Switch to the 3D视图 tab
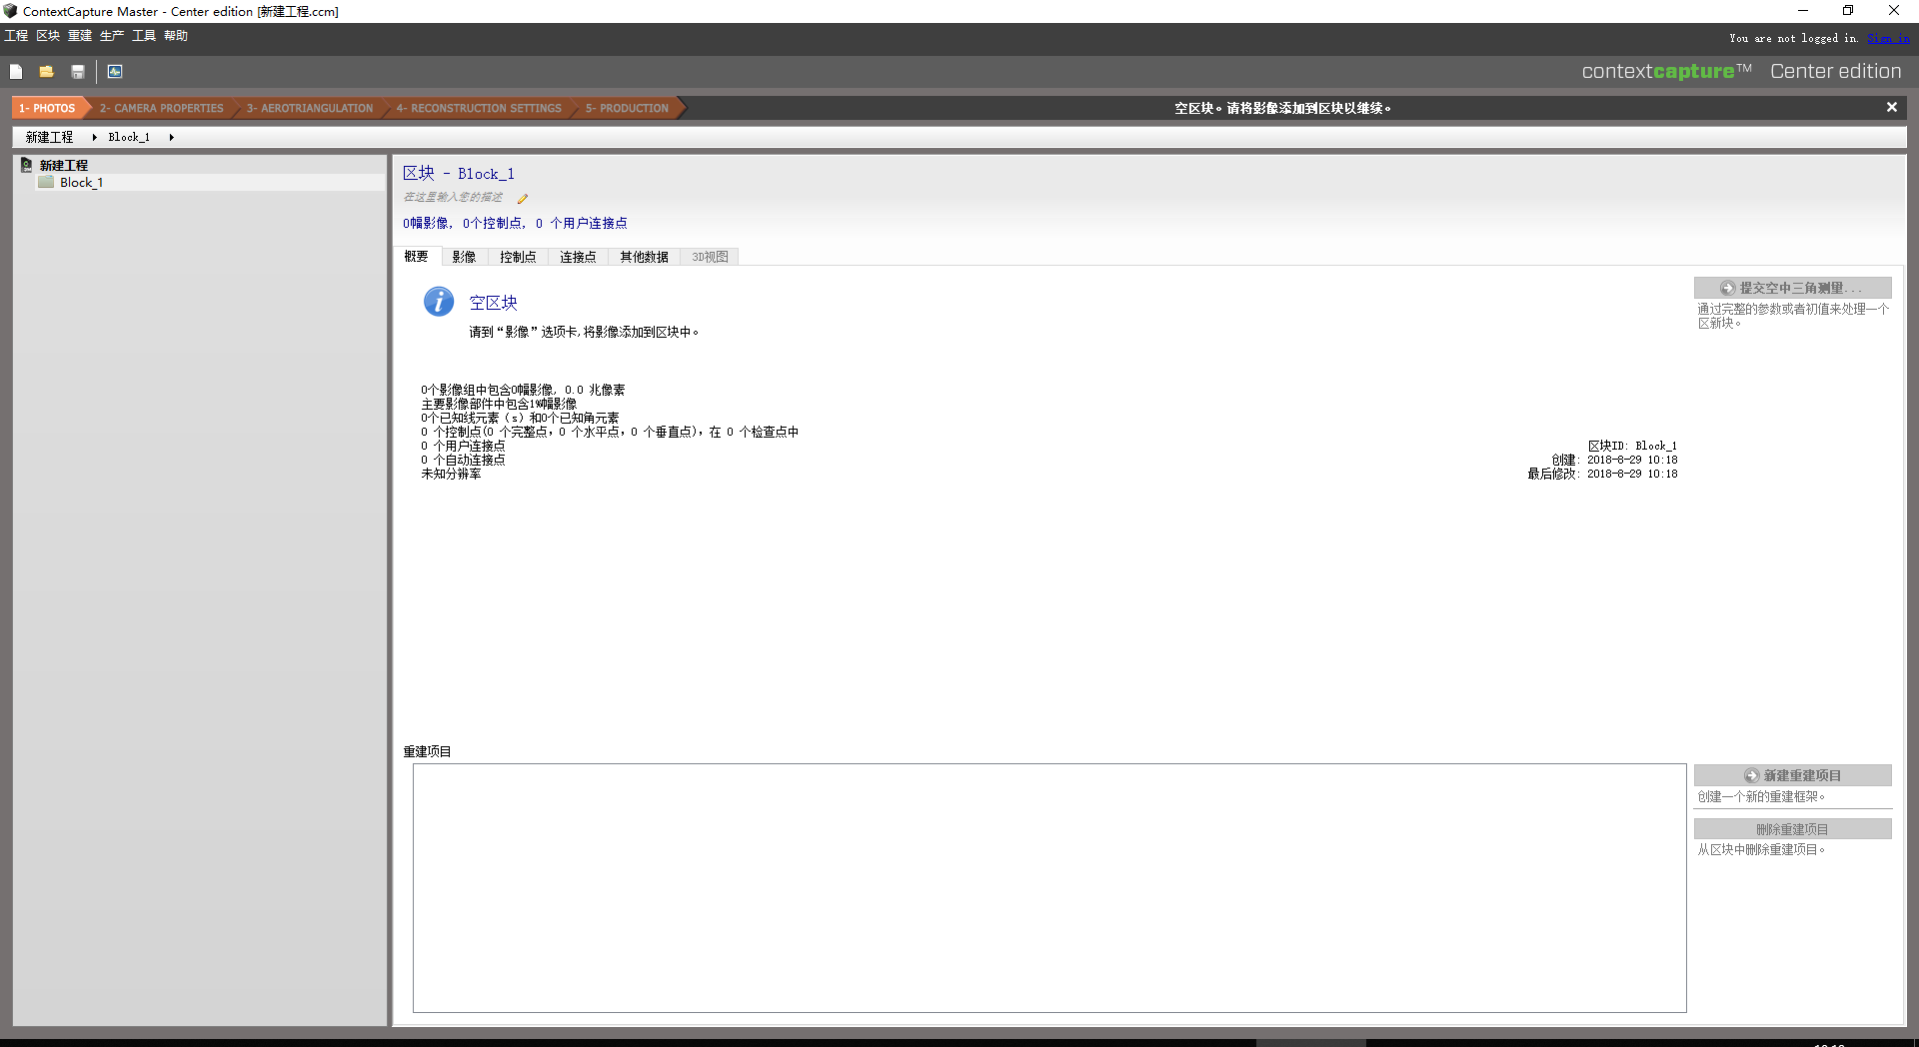This screenshot has width=1919, height=1047. point(710,257)
